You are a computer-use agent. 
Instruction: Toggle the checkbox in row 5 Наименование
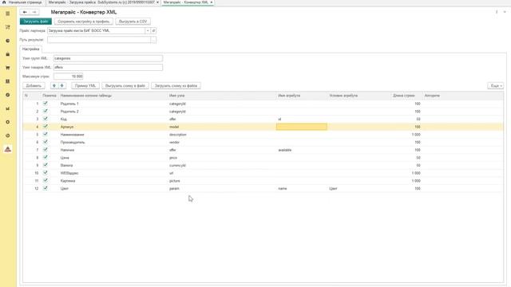pos(46,135)
